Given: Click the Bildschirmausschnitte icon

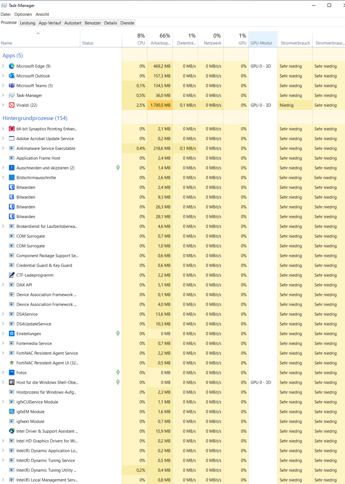Looking at the screenshot, I should pos(11,178).
